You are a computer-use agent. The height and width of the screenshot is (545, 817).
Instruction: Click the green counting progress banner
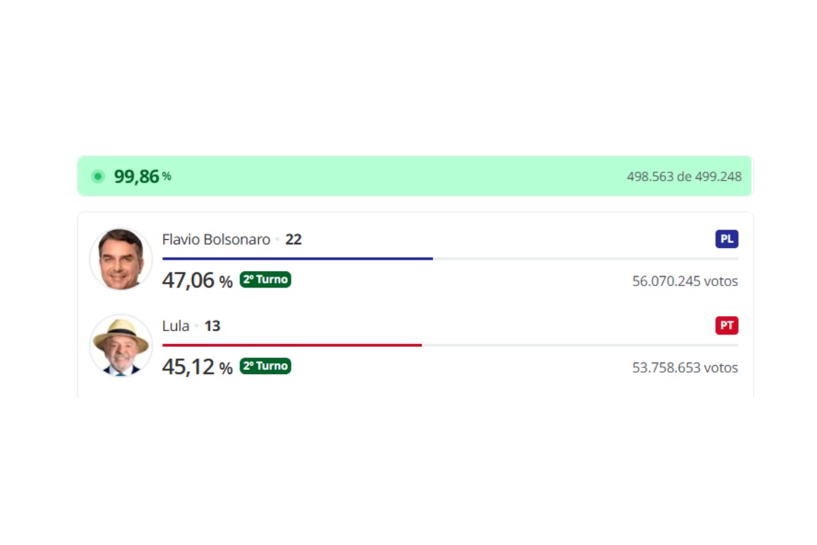[415, 176]
